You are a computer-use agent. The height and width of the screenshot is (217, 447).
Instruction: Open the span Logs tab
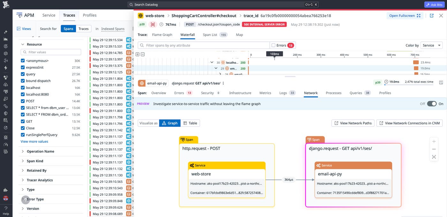[x=287, y=93]
